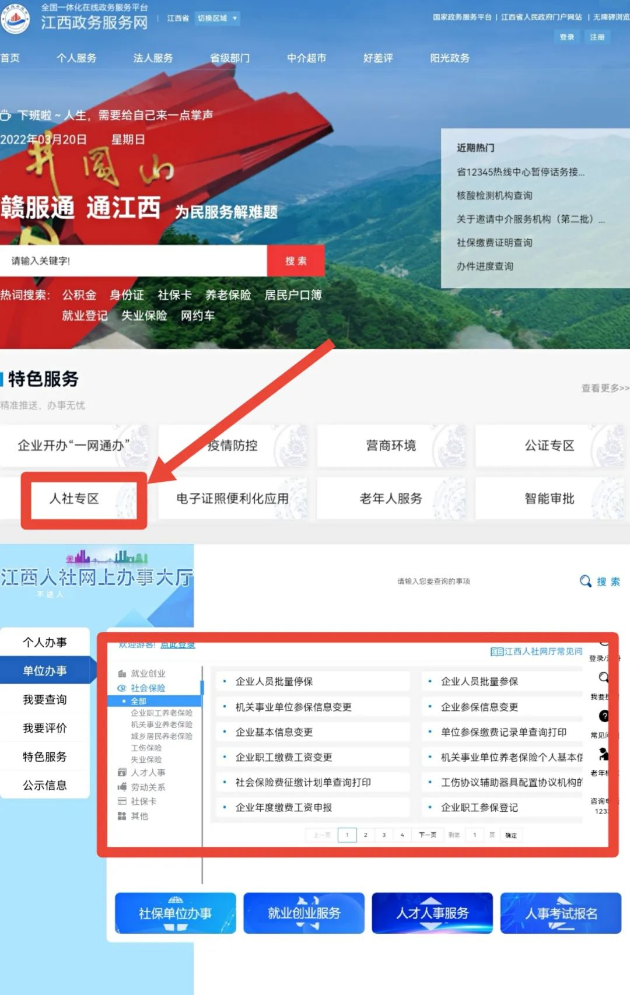
Task: Click the 人才人事 category icon
Action: click(x=122, y=772)
